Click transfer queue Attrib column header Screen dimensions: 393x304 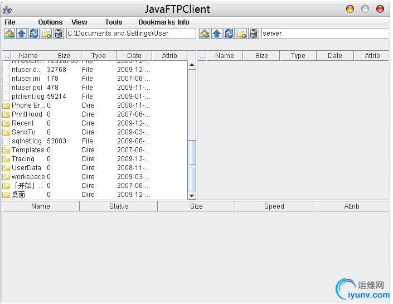click(x=351, y=206)
